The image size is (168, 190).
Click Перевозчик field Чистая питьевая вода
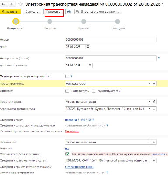(106, 142)
